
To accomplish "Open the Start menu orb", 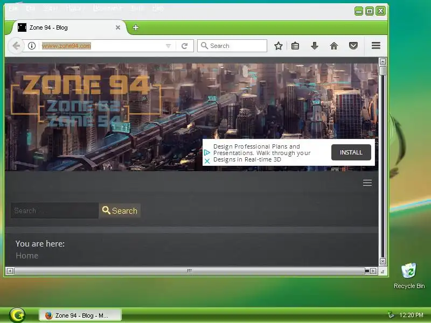I will (17, 315).
